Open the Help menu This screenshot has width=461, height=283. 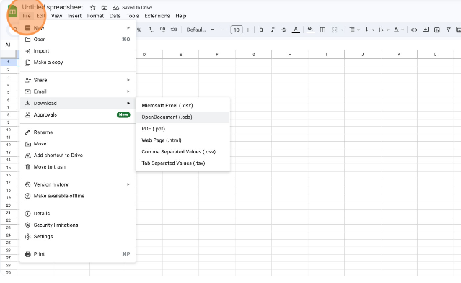tap(181, 16)
